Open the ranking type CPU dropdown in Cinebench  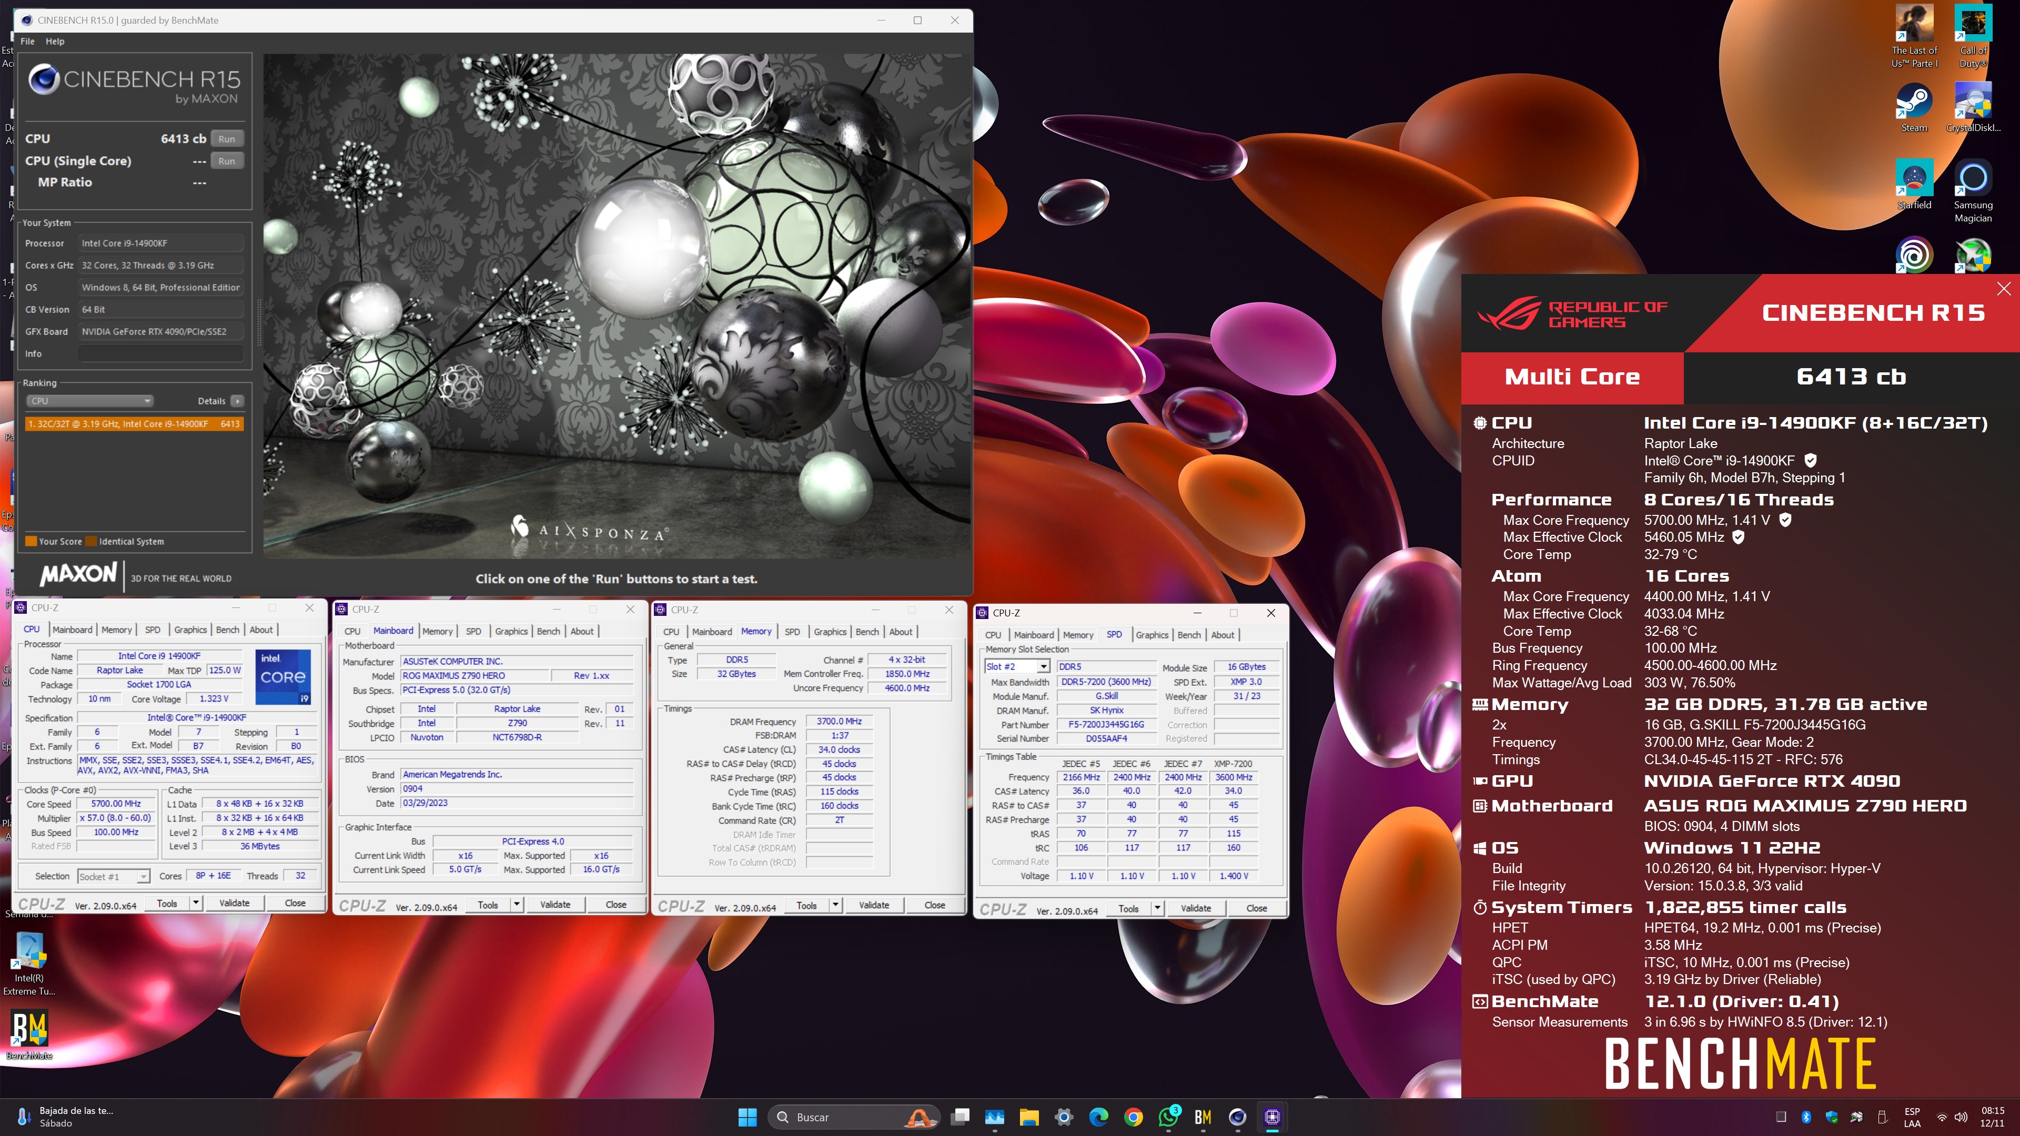pos(89,401)
